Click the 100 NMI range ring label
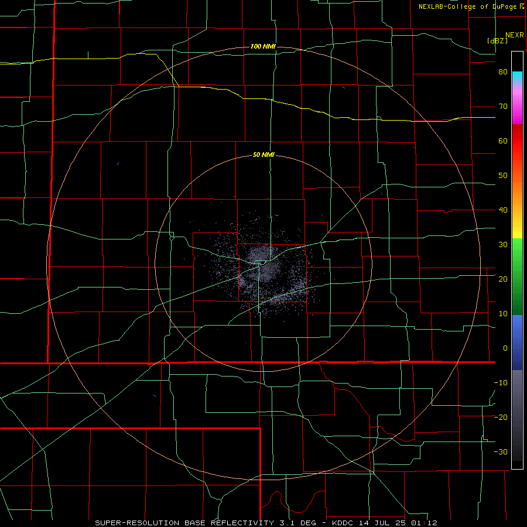Image resolution: width=527 pixels, height=527 pixels. point(263,46)
